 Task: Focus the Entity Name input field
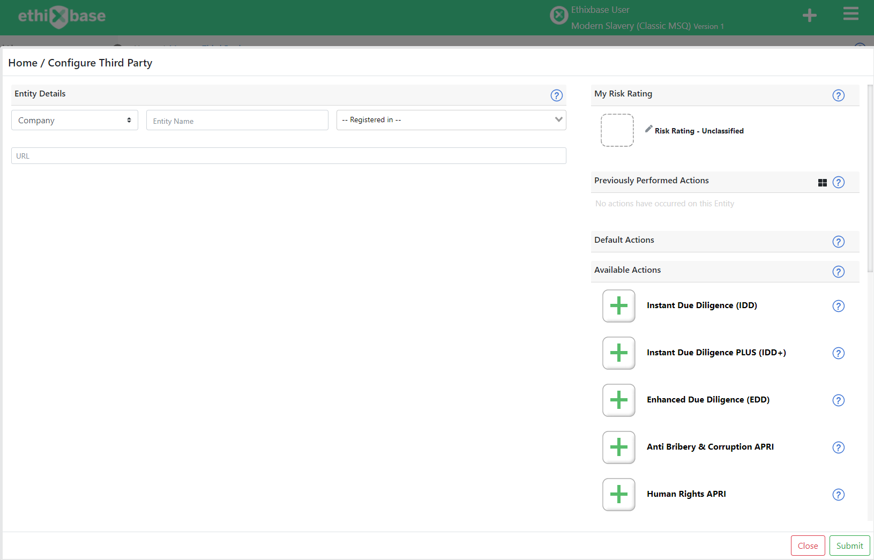(x=237, y=120)
